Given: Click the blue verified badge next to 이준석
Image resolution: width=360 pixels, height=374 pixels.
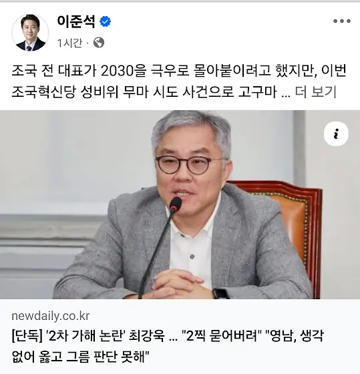Looking at the screenshot, I should point(105,21).
